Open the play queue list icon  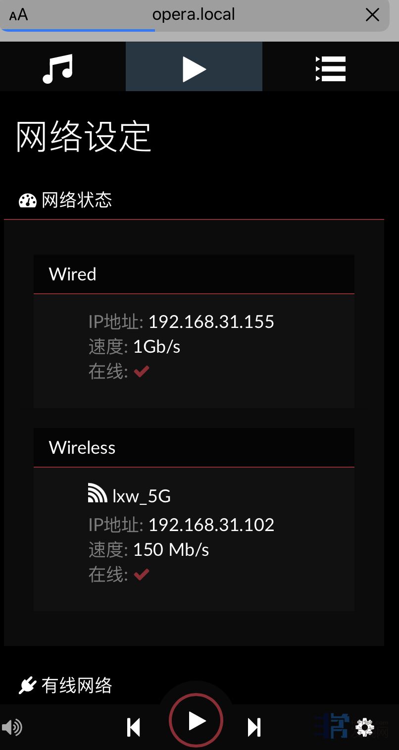coord(330,68)
